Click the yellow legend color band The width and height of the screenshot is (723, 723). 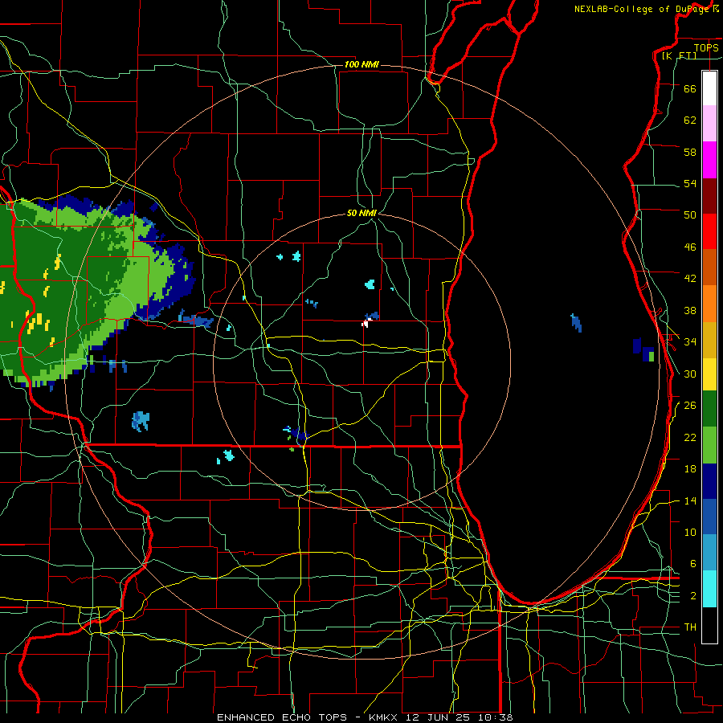point(709,374)
